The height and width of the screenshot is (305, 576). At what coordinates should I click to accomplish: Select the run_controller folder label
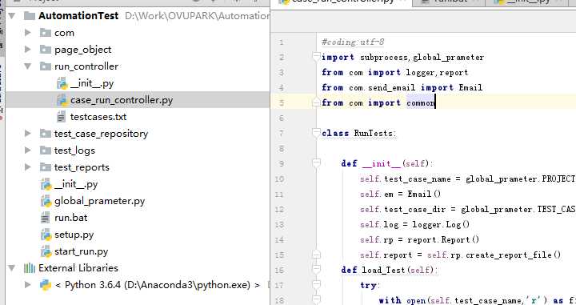[86, 66]
